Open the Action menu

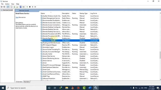pos(7,4)
